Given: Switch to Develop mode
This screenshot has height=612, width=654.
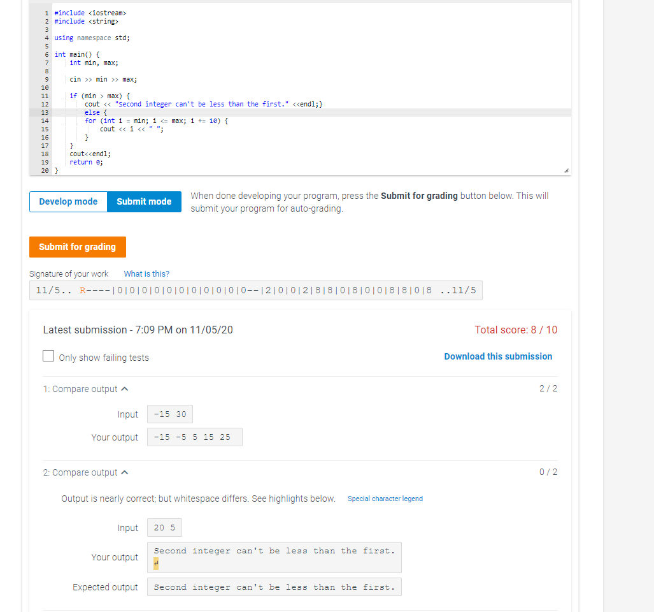Looking at the screenshot, I should pos(68,201).
